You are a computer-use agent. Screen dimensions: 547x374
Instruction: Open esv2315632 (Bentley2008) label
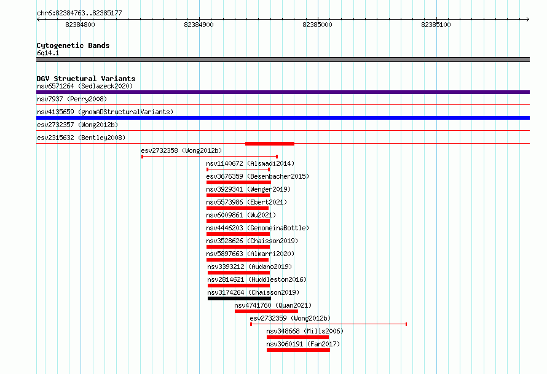point(81,138)
